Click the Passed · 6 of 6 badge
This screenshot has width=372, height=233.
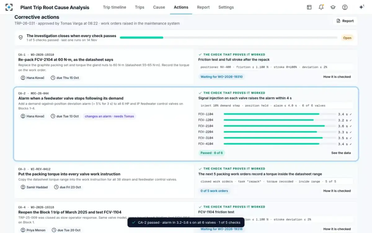tap(211, 153)
